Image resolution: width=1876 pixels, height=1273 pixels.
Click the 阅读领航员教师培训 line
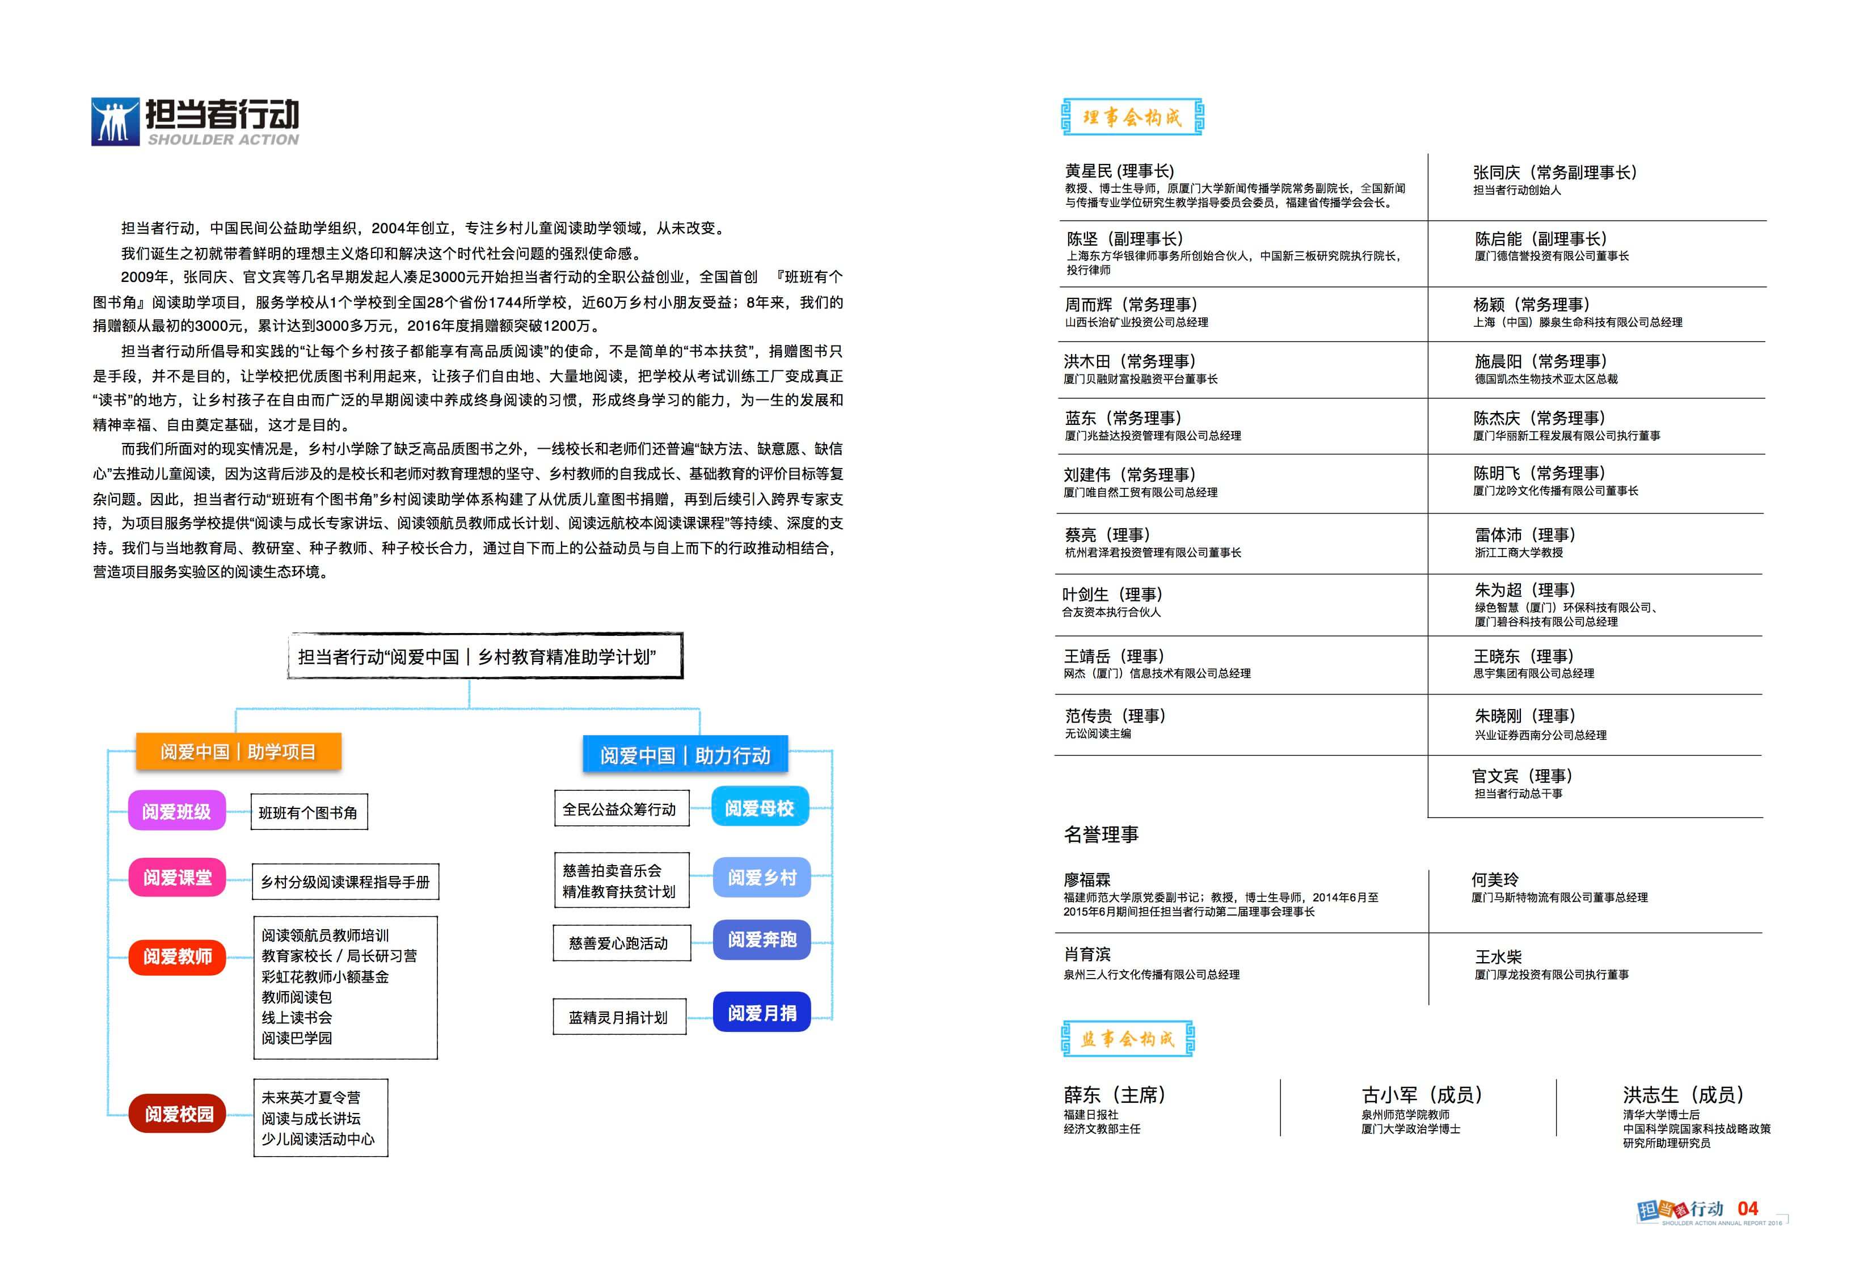[325, 935]
